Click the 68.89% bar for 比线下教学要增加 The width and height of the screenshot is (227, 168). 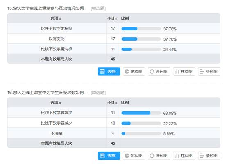141,113
